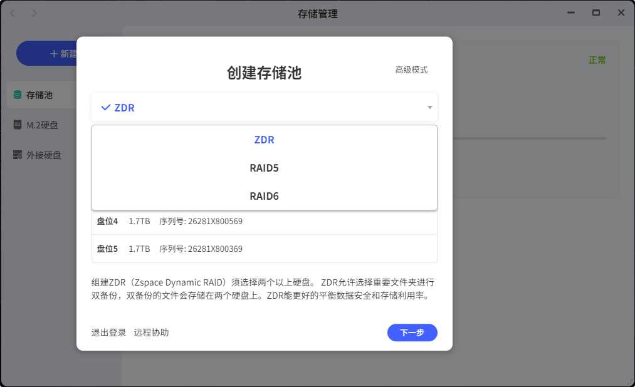The width and height of the screenshot is (635, 387).
Task: Click serial number 26281X800369
Action: pyautogui.click(x=215, y=249)
